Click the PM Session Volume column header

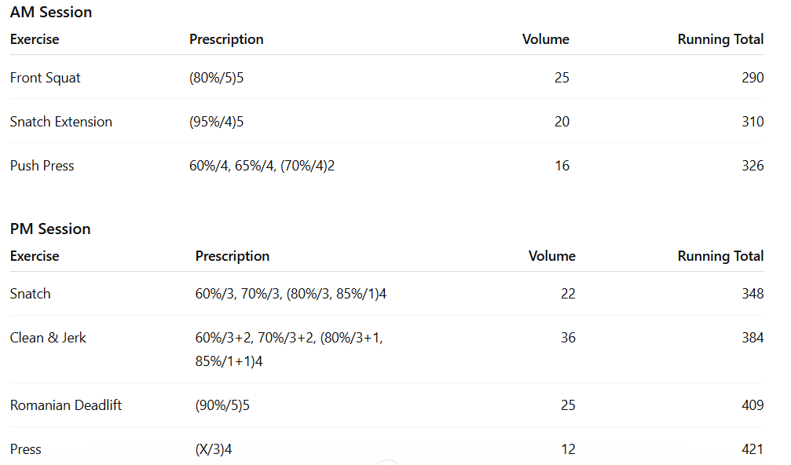(x=551, y=256)
